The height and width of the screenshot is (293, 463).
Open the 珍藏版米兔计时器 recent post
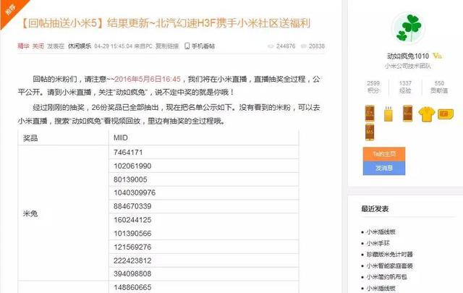[x=389, y=255]
